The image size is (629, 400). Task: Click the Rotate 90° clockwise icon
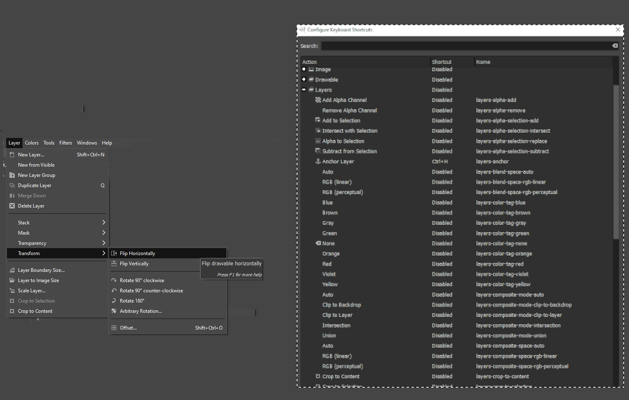tap(114, 280)
